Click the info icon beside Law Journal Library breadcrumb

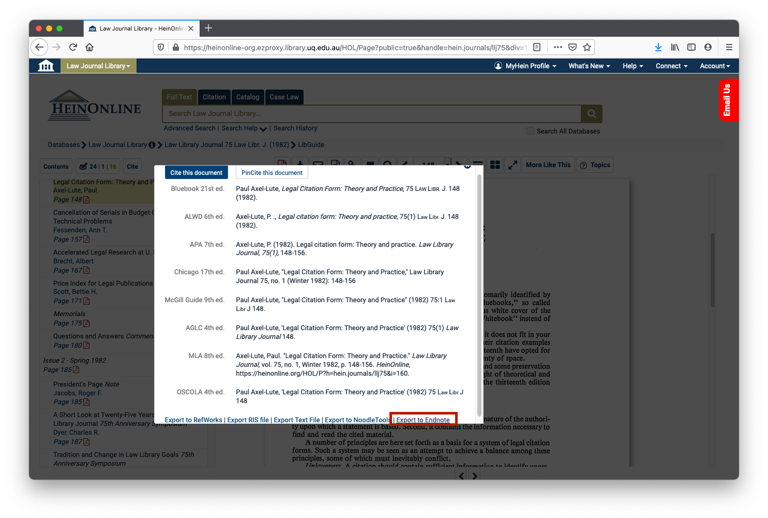152,145
